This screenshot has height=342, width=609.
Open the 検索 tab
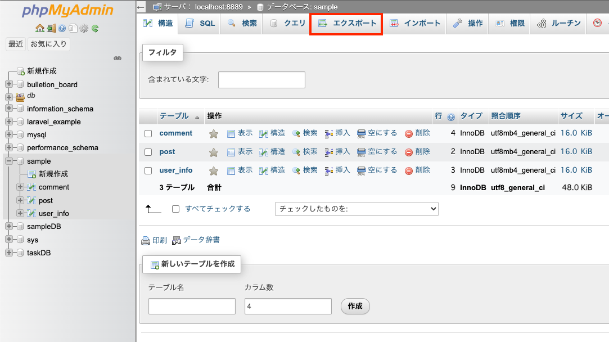click(x=242, y=23)
